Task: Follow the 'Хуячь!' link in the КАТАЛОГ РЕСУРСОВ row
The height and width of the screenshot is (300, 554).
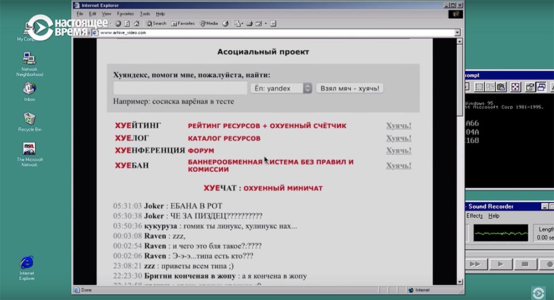Action: tap(398, 138)
